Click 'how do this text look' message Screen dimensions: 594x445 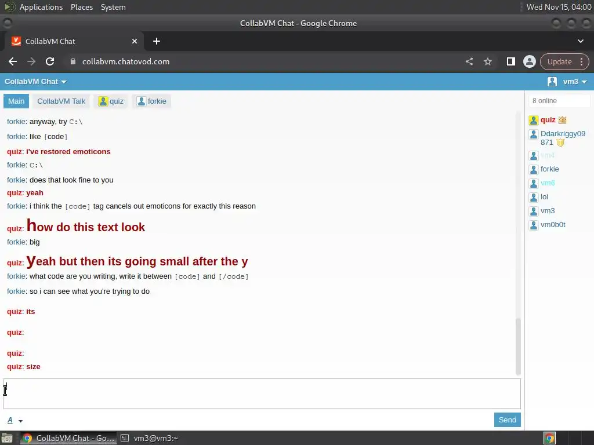[x=86, y=227]
